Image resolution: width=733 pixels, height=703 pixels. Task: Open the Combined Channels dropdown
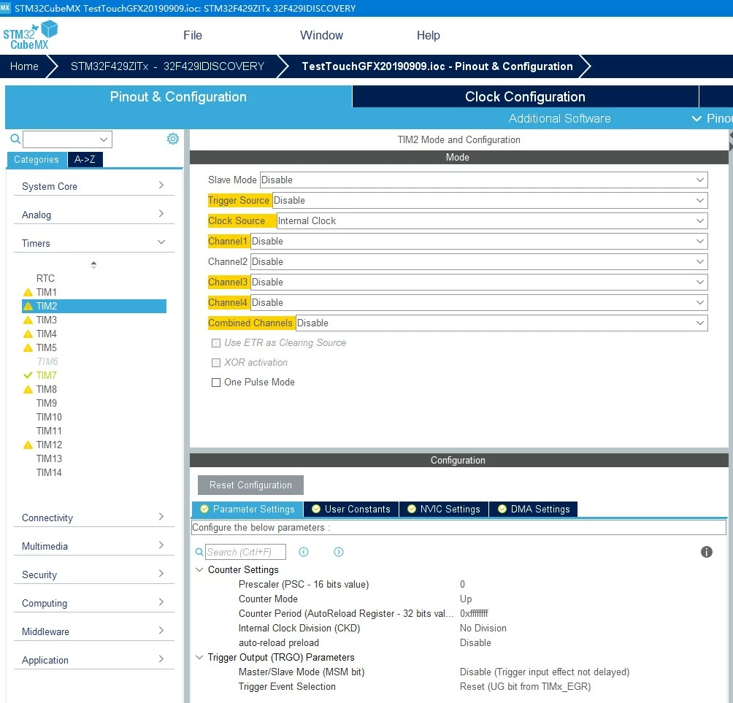click(502, 323)
